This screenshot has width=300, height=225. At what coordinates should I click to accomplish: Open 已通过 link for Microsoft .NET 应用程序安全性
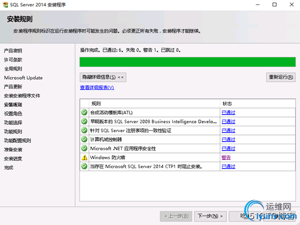point(229,149)
